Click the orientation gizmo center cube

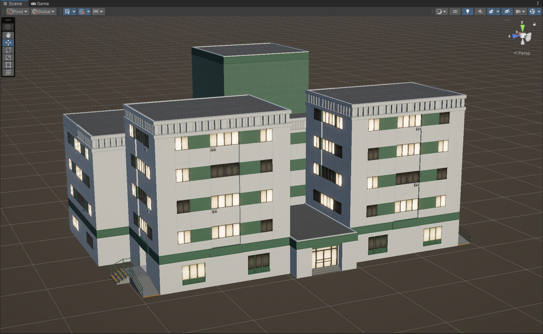pos(523,36)
